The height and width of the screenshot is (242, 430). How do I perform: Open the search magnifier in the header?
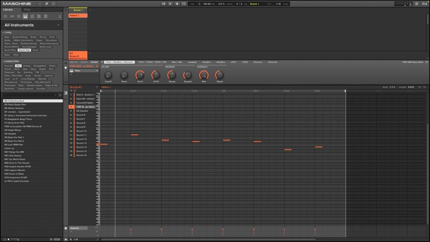[47, 4]
